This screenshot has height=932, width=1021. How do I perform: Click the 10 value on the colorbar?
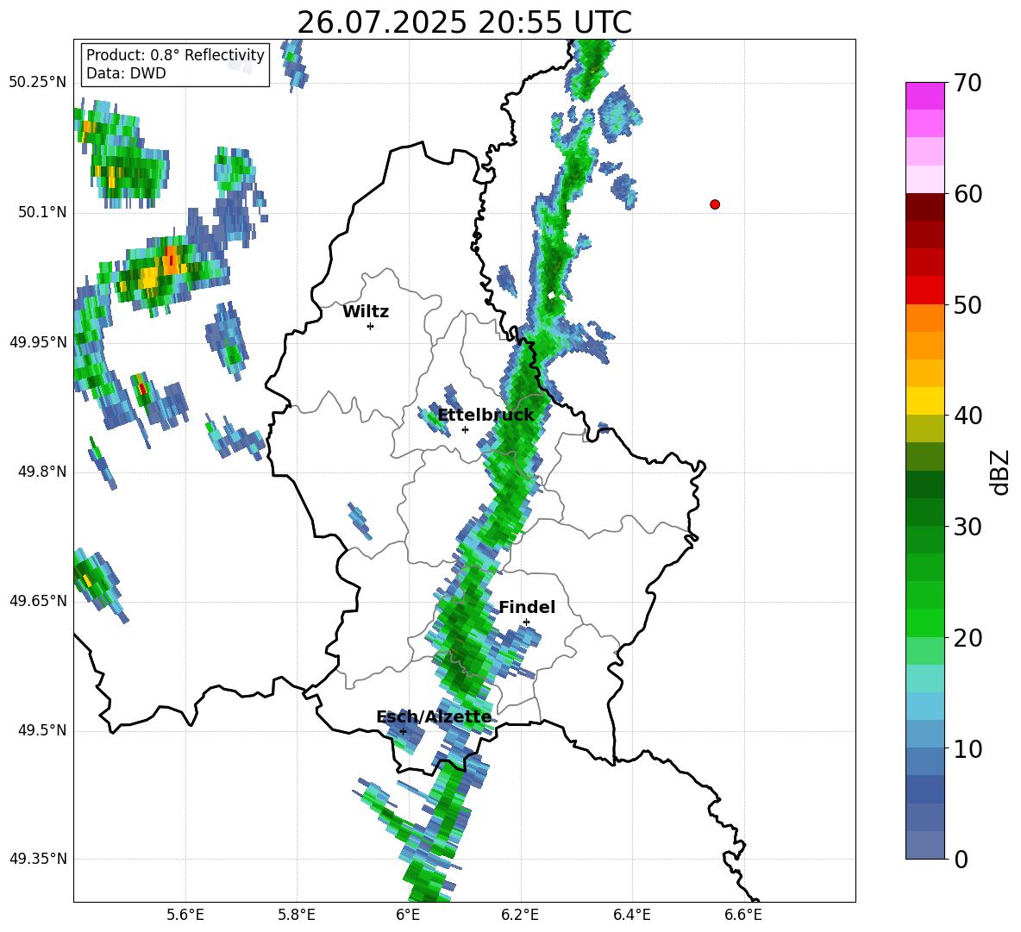[967, 748]
